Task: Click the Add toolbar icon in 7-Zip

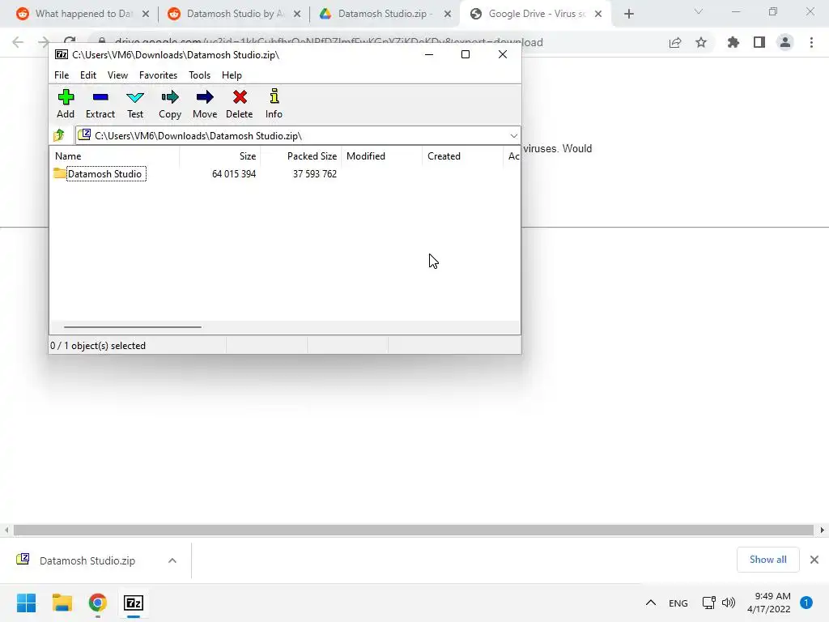Action: 66,104
